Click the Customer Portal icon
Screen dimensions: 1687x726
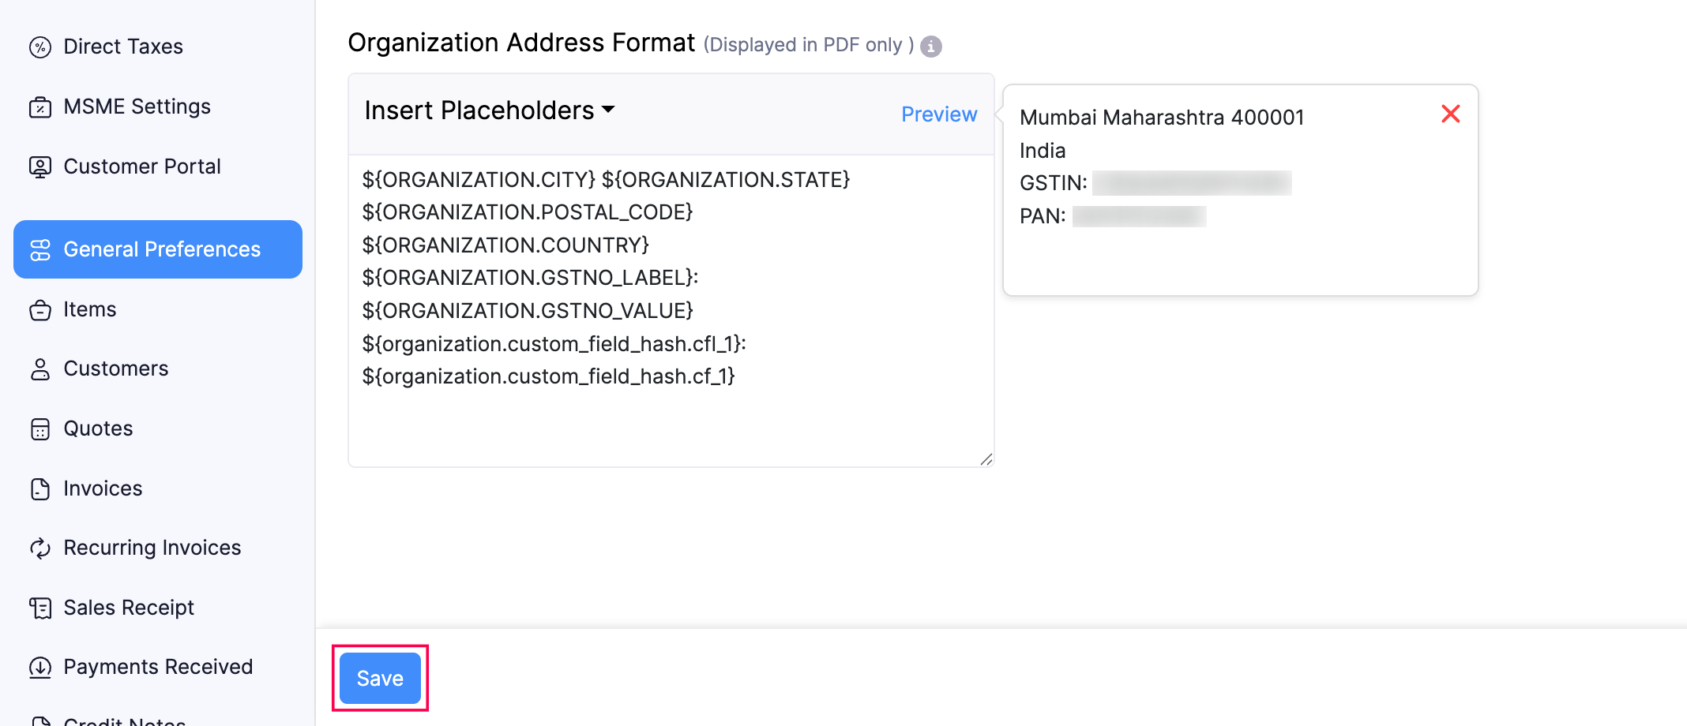pyautogui.click(x=40, y=167)
